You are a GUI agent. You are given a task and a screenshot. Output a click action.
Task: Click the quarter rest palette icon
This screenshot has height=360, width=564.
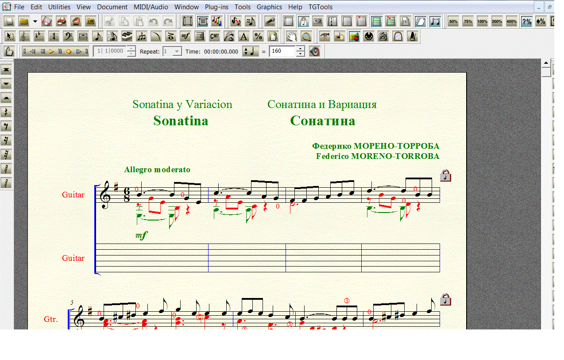6,112
